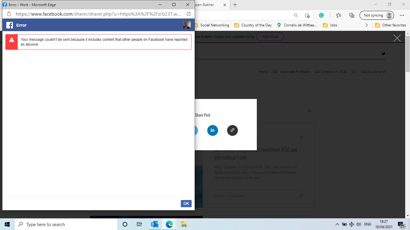Screen dimensions: 410x230
Task: Open the Collections icon
Action: (352, 15)
